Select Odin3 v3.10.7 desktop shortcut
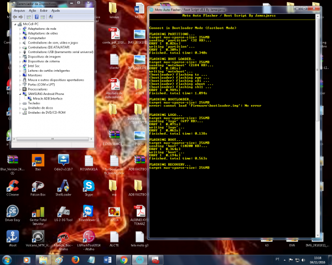Viewport: 332px width, 265px height. point(63,162)
